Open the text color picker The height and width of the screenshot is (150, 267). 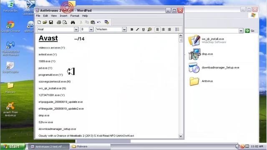149,30
